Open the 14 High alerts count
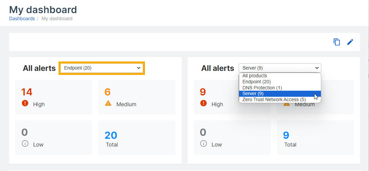This screenshot has width=369, height=171. click(x=27, y=92)
